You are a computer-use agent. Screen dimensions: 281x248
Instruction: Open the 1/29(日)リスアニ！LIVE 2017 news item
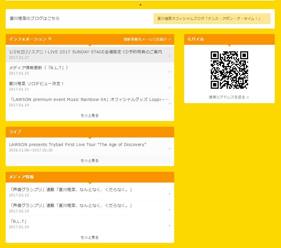[90, 54]
